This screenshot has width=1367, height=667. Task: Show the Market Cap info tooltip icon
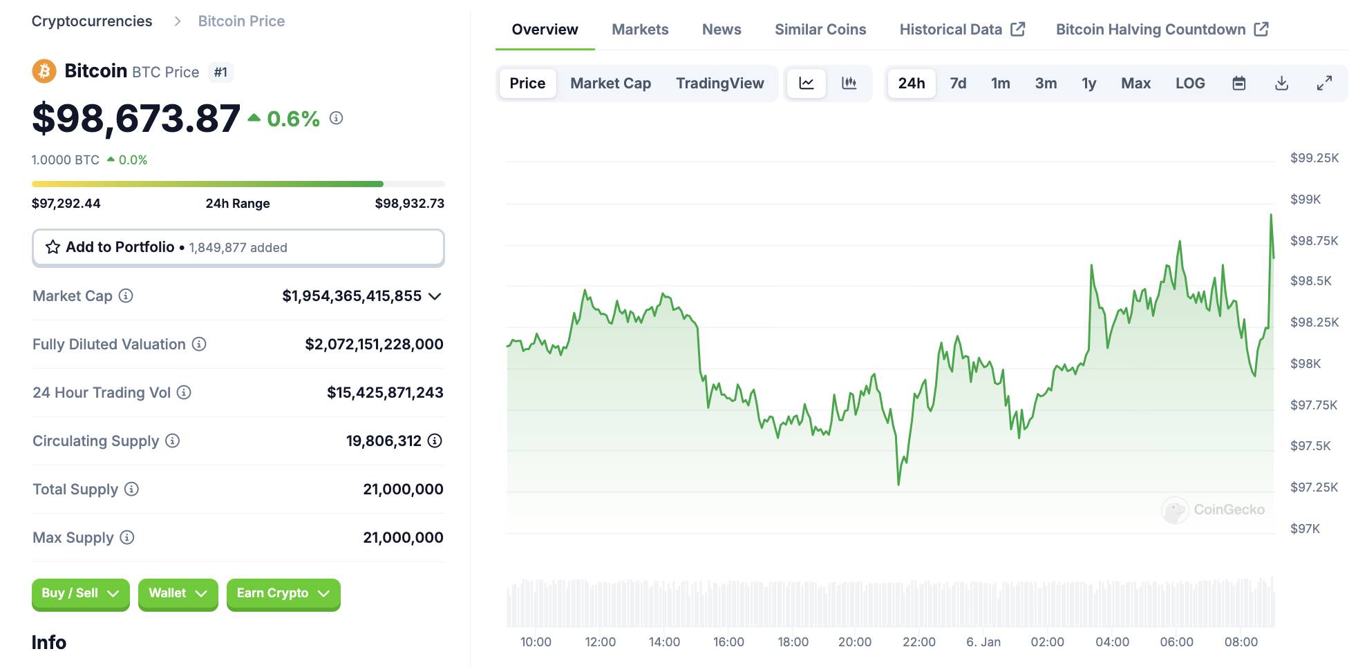(x=126, y=296)
